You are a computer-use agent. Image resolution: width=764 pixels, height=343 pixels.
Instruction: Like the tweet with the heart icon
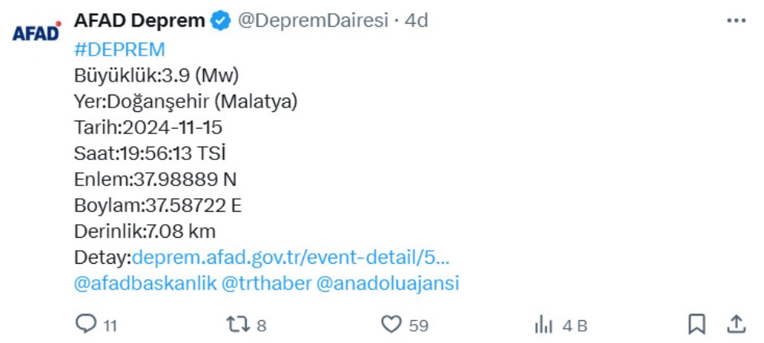pyautogui.click(x=391, y=325)
